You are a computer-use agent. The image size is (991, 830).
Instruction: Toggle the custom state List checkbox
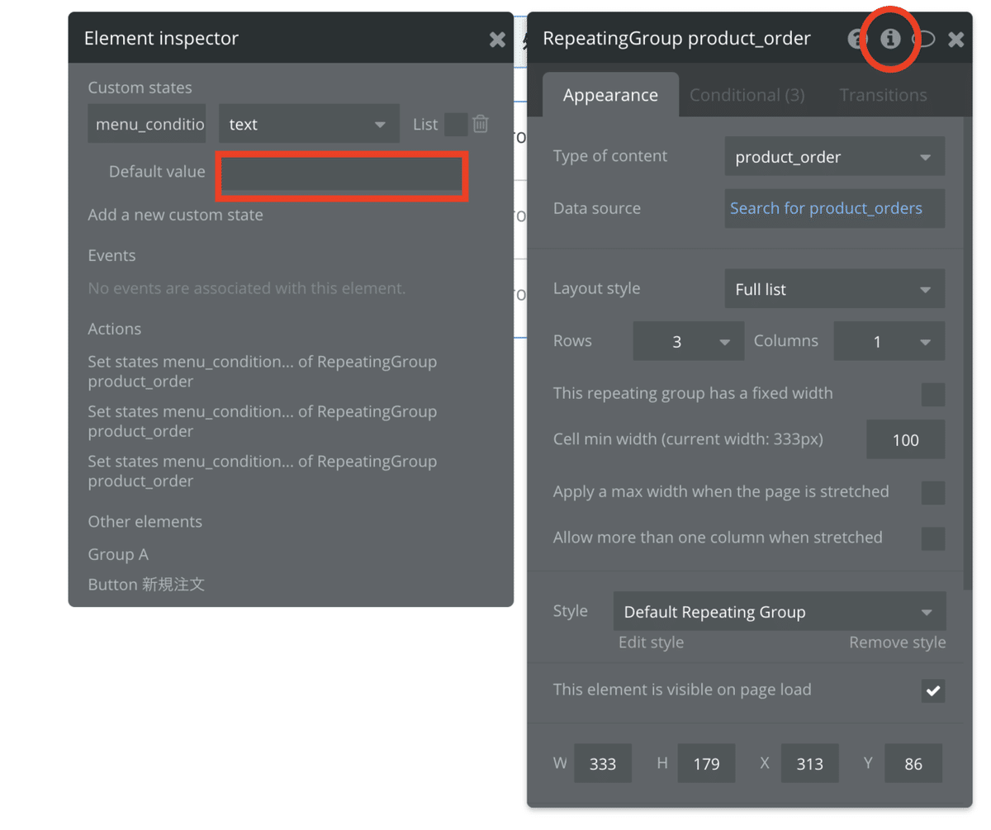coord(455,124)
